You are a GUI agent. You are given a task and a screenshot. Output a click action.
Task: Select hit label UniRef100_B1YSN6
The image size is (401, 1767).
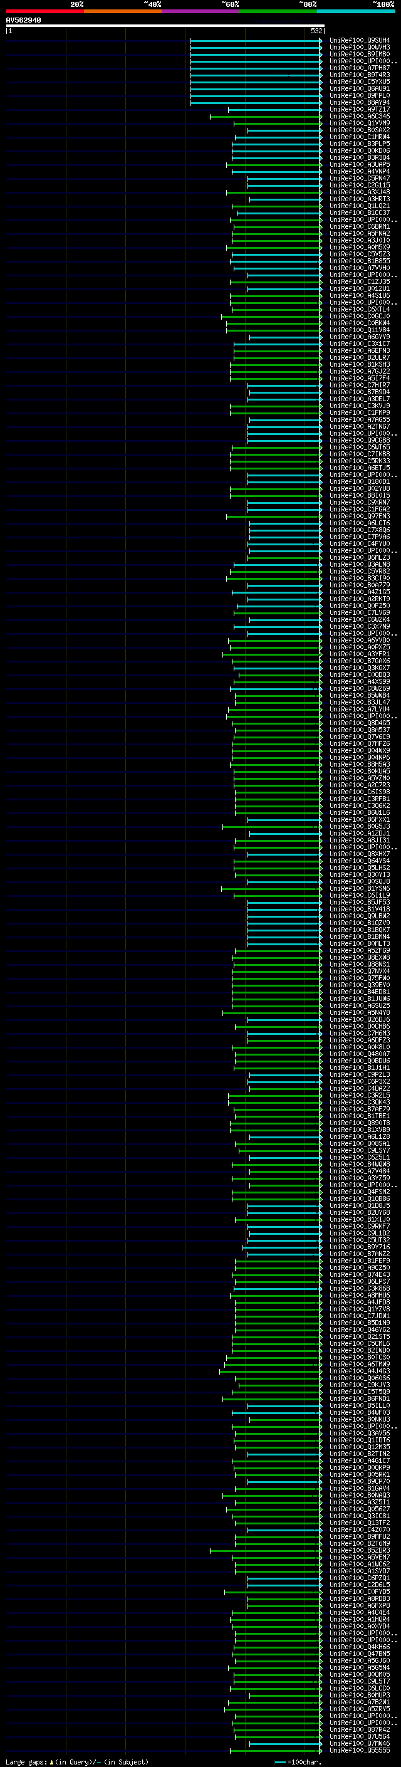[x=360, y=888]
